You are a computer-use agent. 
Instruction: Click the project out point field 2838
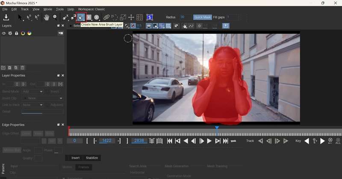tap(139, 141)
